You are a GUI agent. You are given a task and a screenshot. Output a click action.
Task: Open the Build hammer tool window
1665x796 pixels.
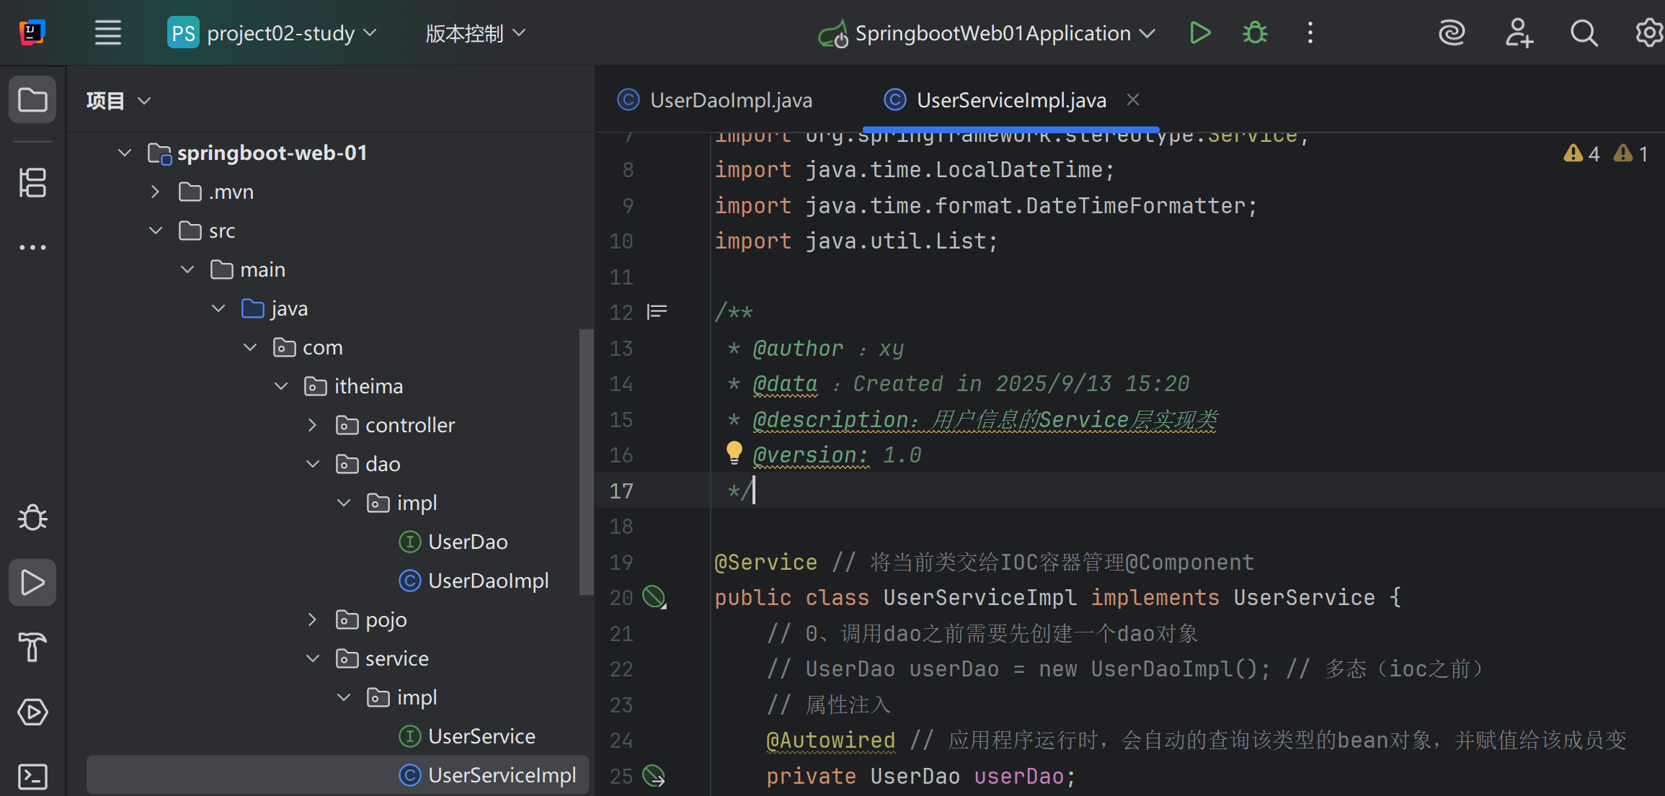click(x=32, y=646)
